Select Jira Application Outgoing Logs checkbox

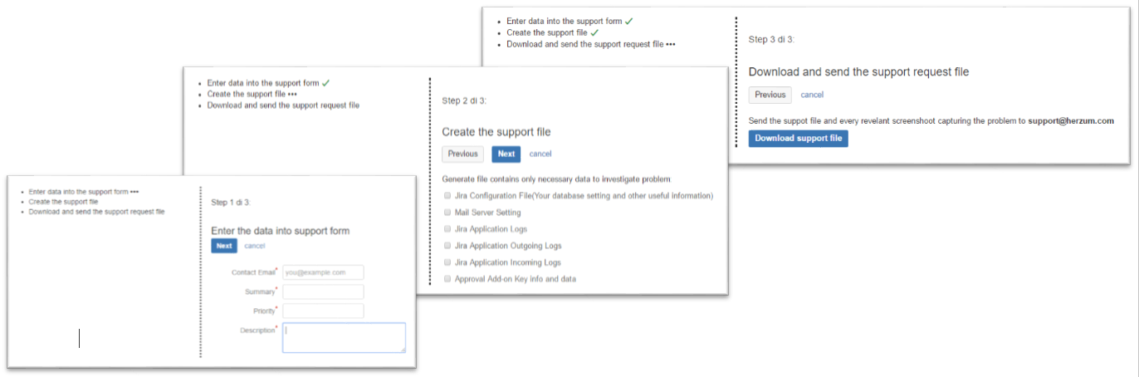(x=447, y=246)
